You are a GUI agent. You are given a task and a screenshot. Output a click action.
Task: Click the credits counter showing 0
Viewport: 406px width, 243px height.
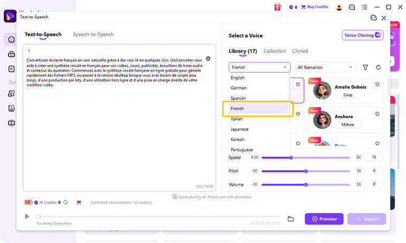pos(293,7)
